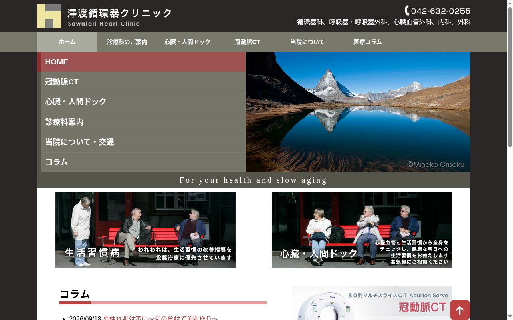This screenshot has width=513, height=320.
Task: Click the Sawatari Heart Clinic logo
Action: [105, 16]
